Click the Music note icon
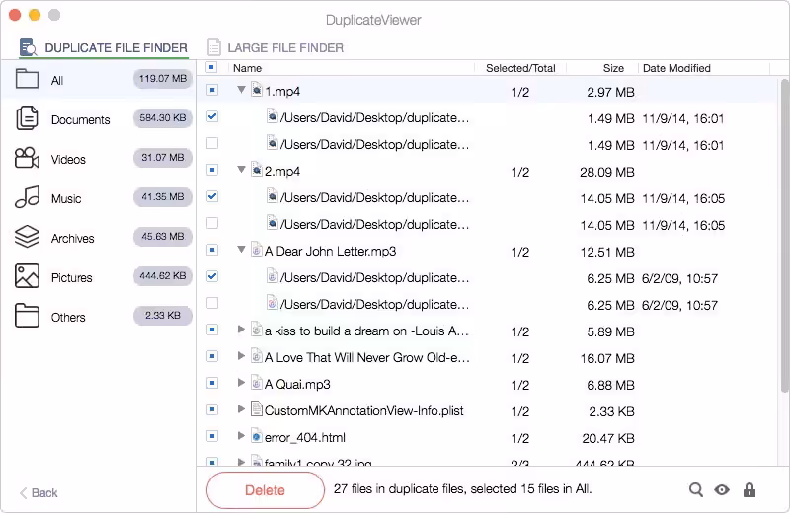Image resolution: width=790 pixels, height=515 pixels. click(27, 197)
